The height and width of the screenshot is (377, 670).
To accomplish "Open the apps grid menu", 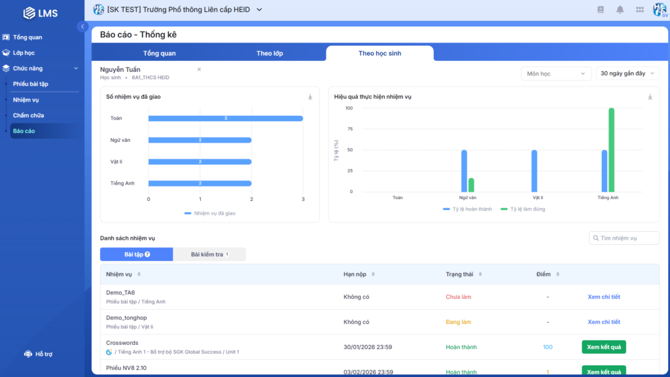I will tap(639, 9).
